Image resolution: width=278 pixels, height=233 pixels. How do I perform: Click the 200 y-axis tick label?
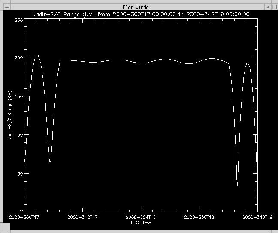(18, 57)
